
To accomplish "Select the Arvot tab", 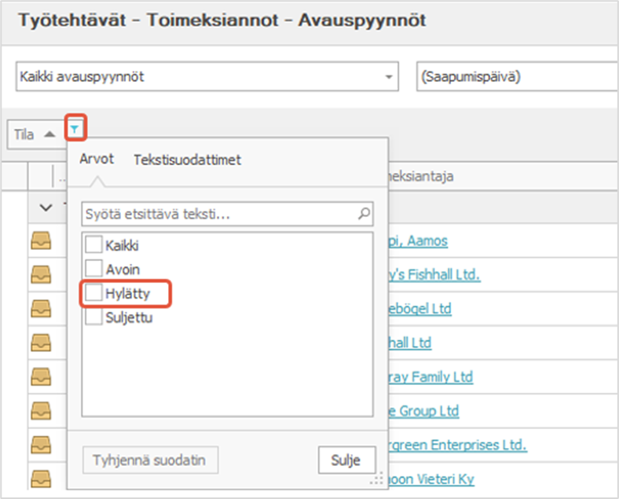I will coord(97,159).
